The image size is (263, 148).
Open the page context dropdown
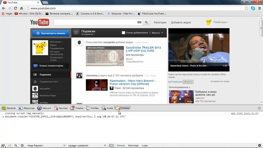[87, 146]
